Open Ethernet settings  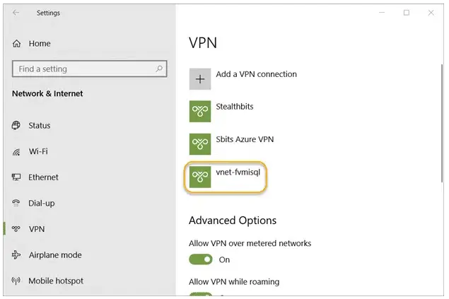(43, 177)
